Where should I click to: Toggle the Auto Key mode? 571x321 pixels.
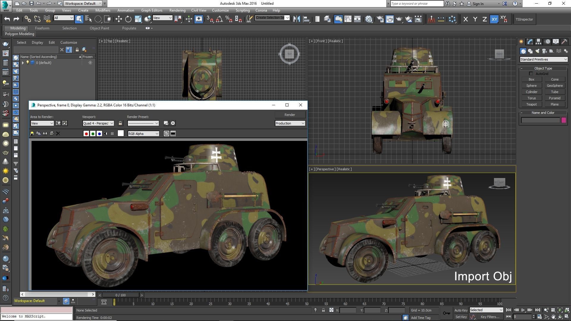(461, 310)
